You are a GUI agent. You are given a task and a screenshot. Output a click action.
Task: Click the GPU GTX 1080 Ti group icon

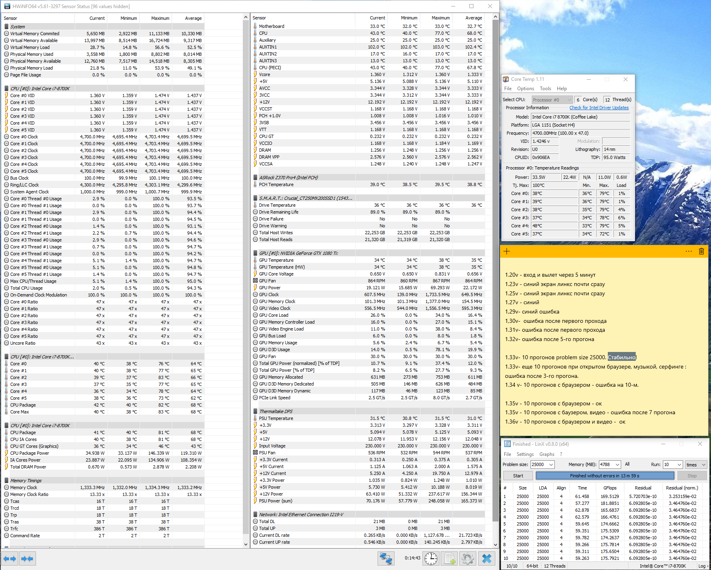click(255, 253)
